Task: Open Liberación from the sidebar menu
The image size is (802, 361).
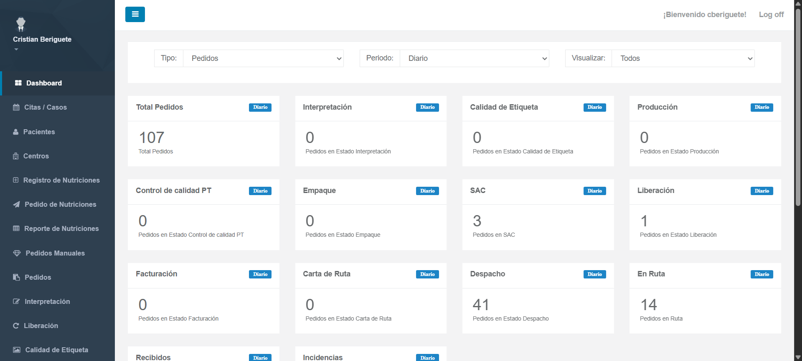Action: (x=41, y=326)
